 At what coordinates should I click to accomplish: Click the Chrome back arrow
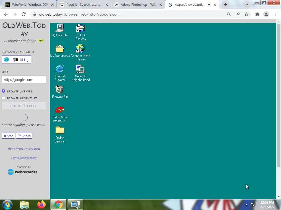6,14
